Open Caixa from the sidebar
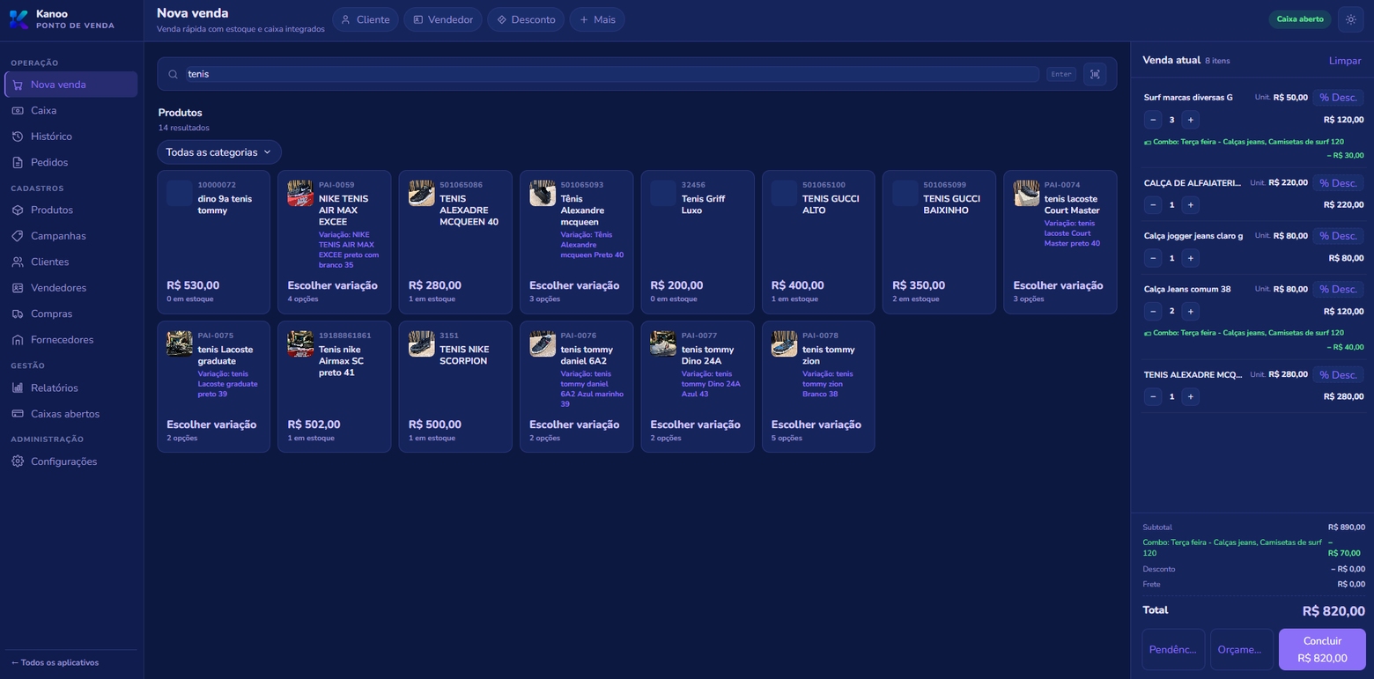 [x=71, y=111]
